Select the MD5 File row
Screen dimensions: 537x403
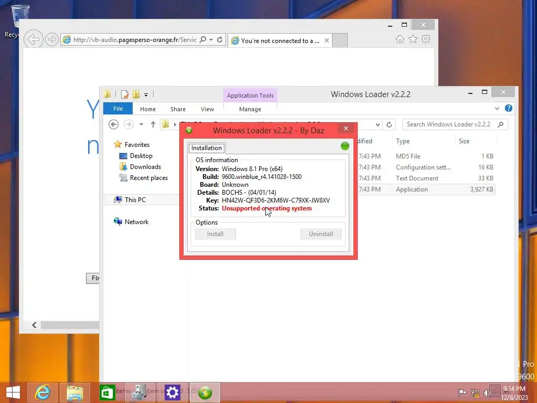[426, 156]
